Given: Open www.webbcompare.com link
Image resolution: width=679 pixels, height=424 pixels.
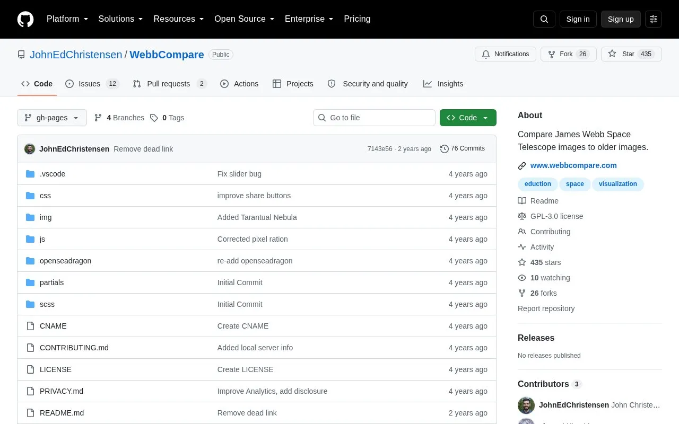Looking at the screenshot, I should (x=573, y=165).
